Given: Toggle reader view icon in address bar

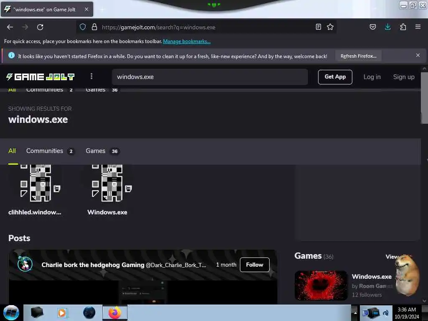Looking at the screenshot, I should tap(318, 27).
